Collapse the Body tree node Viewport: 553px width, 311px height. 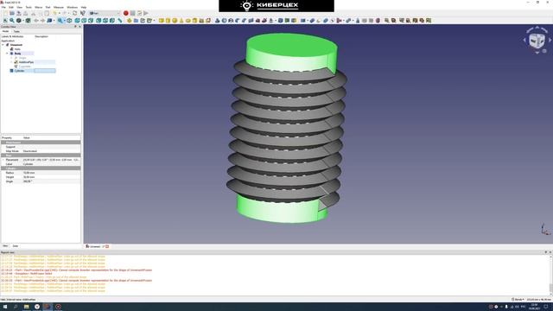tap(7, 54)
